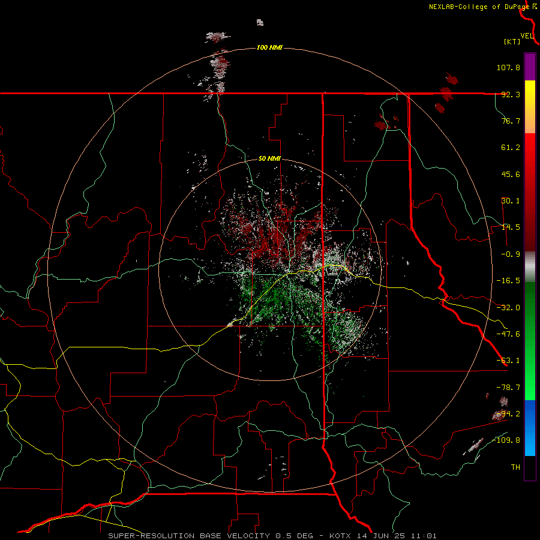Select the -109.8 legend value
This screenshot has width=540, height=540.
point(506,440)
